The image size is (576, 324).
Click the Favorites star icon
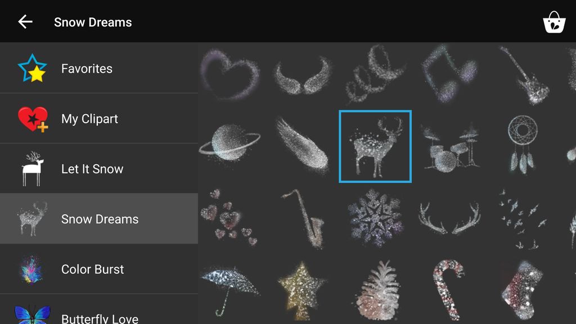(32, 68)
